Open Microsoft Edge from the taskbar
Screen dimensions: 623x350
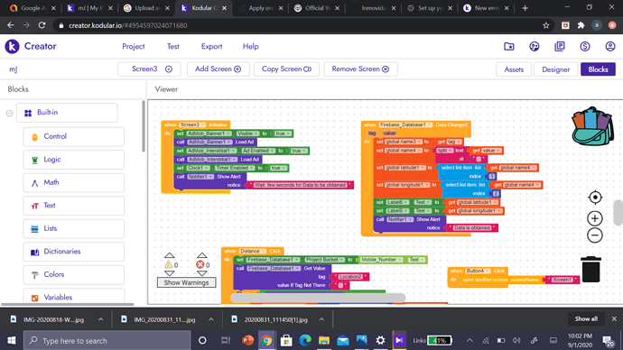(x=305, y=340)
